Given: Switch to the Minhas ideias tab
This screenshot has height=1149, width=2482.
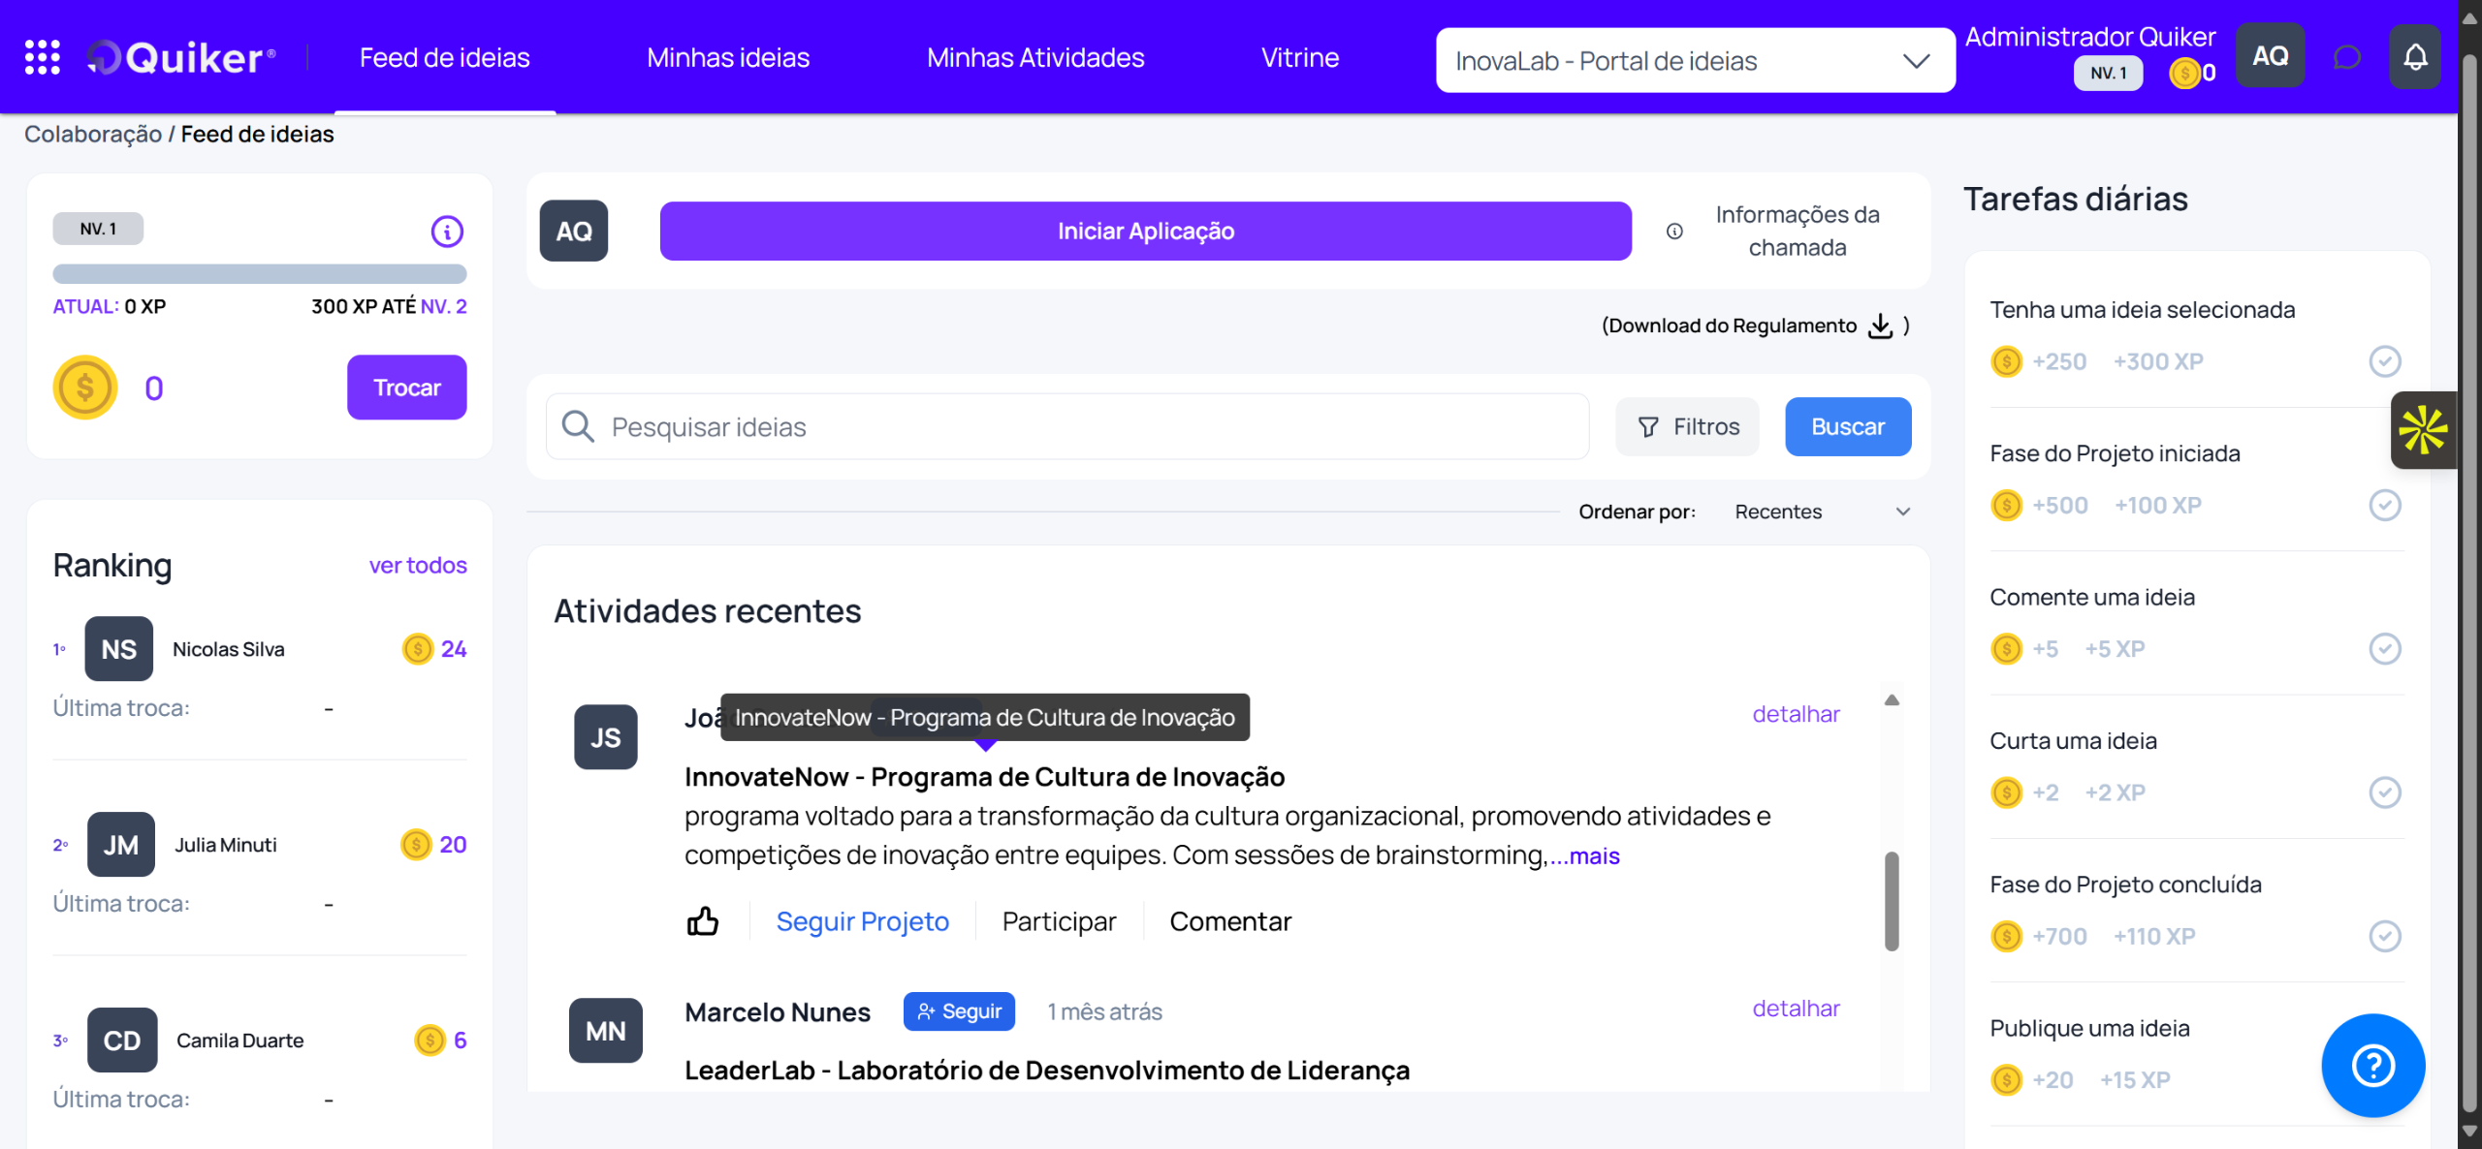Looking at the screenshot, I should (728, 57).
